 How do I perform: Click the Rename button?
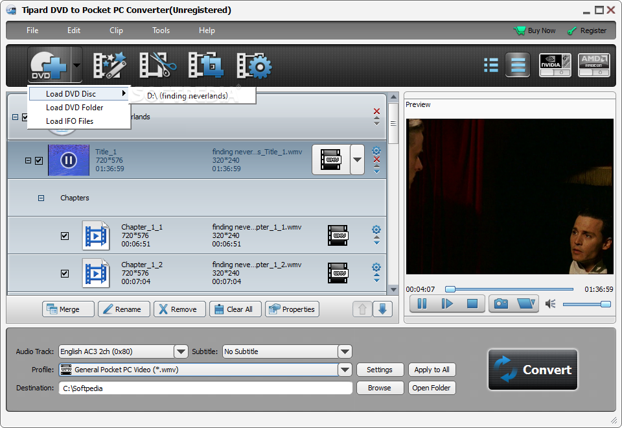(124, 309)
